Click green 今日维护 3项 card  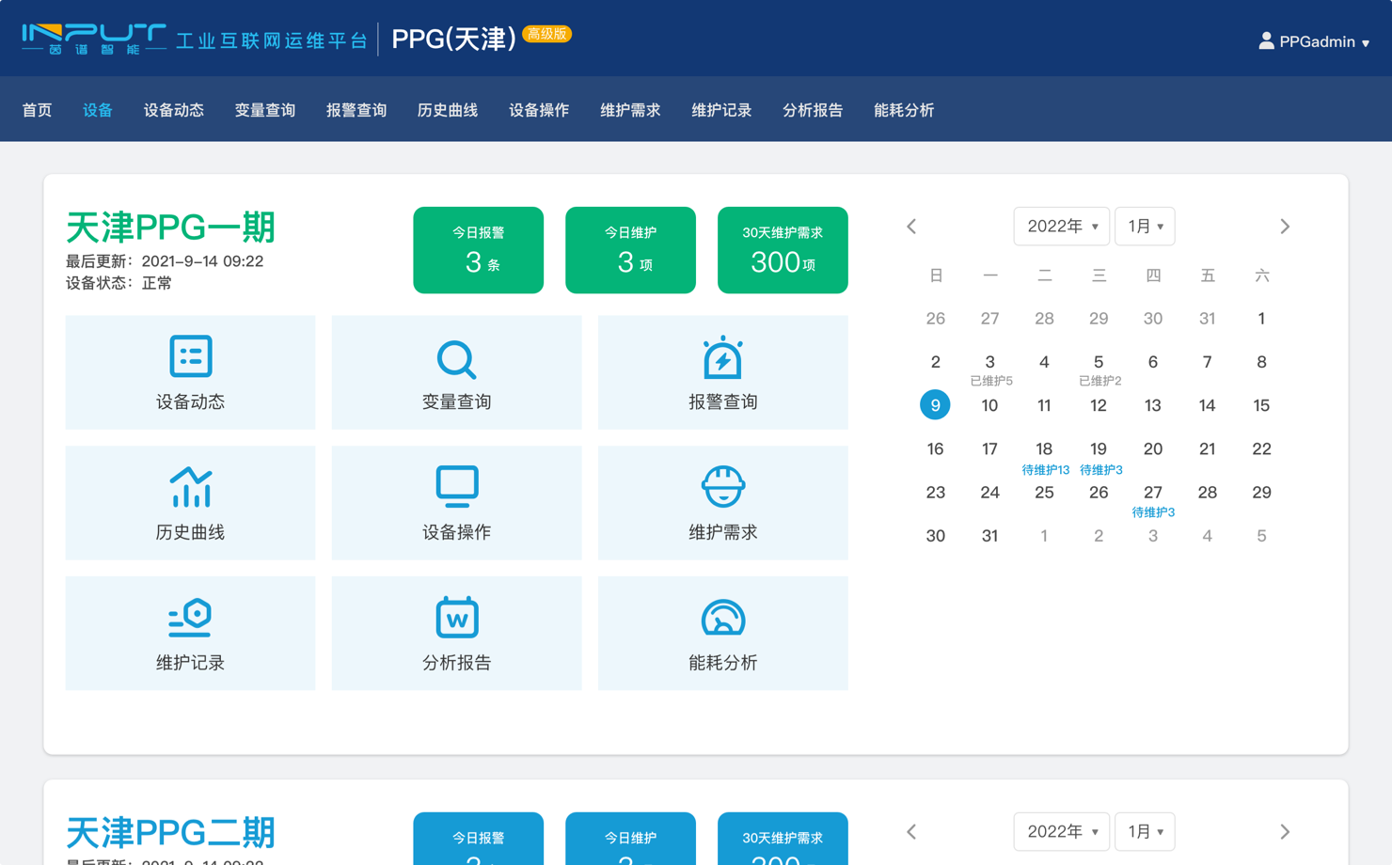pos(630,250)
